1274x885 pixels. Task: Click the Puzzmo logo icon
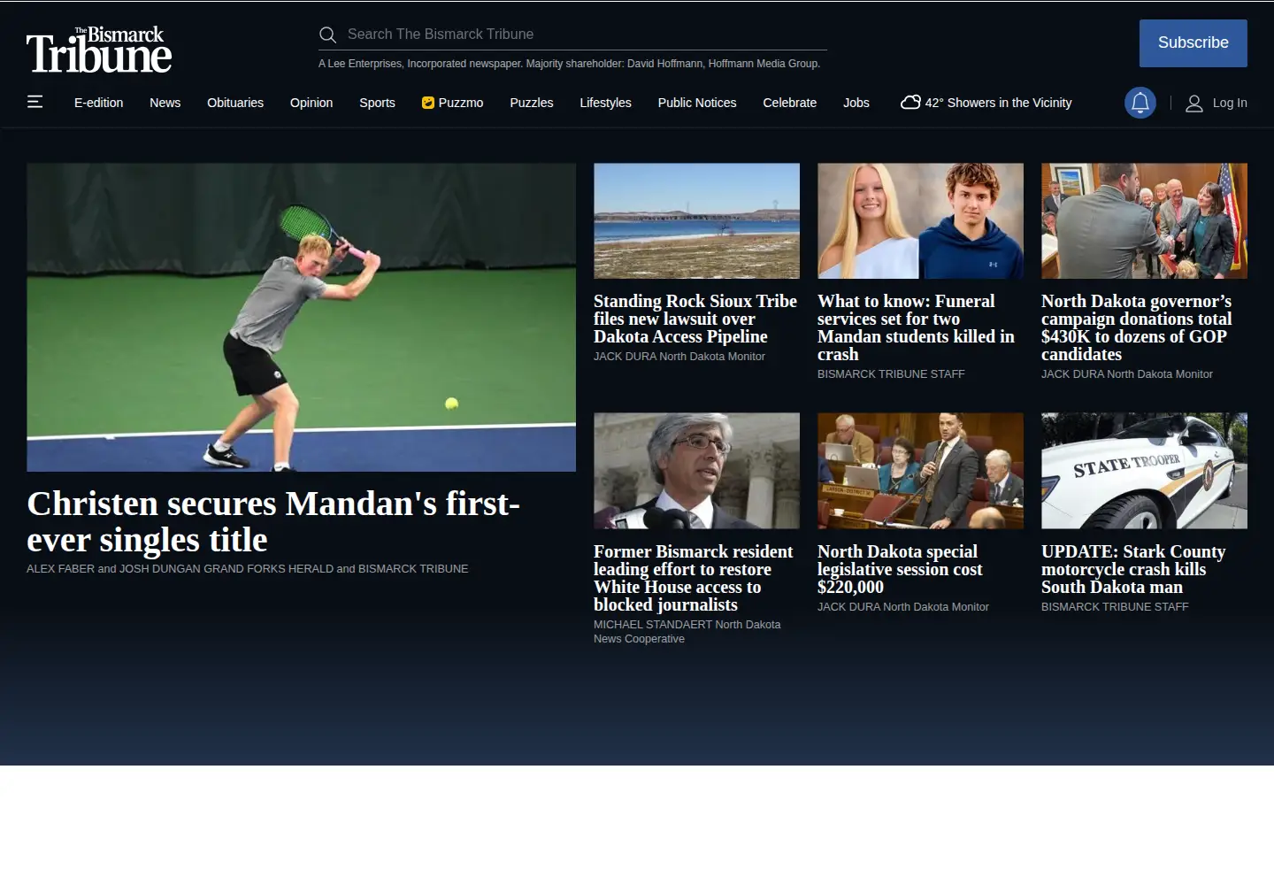pos(428,103)
